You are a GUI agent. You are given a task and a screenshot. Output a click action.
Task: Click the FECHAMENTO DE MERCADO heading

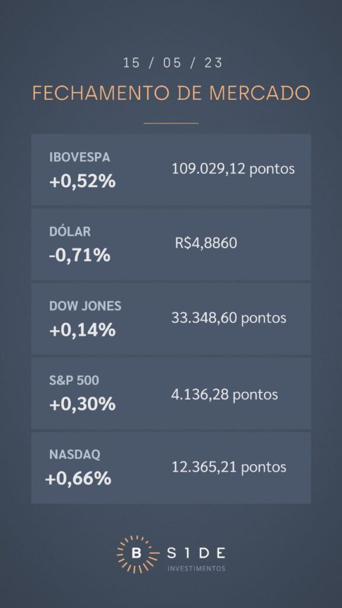(171, 93)
